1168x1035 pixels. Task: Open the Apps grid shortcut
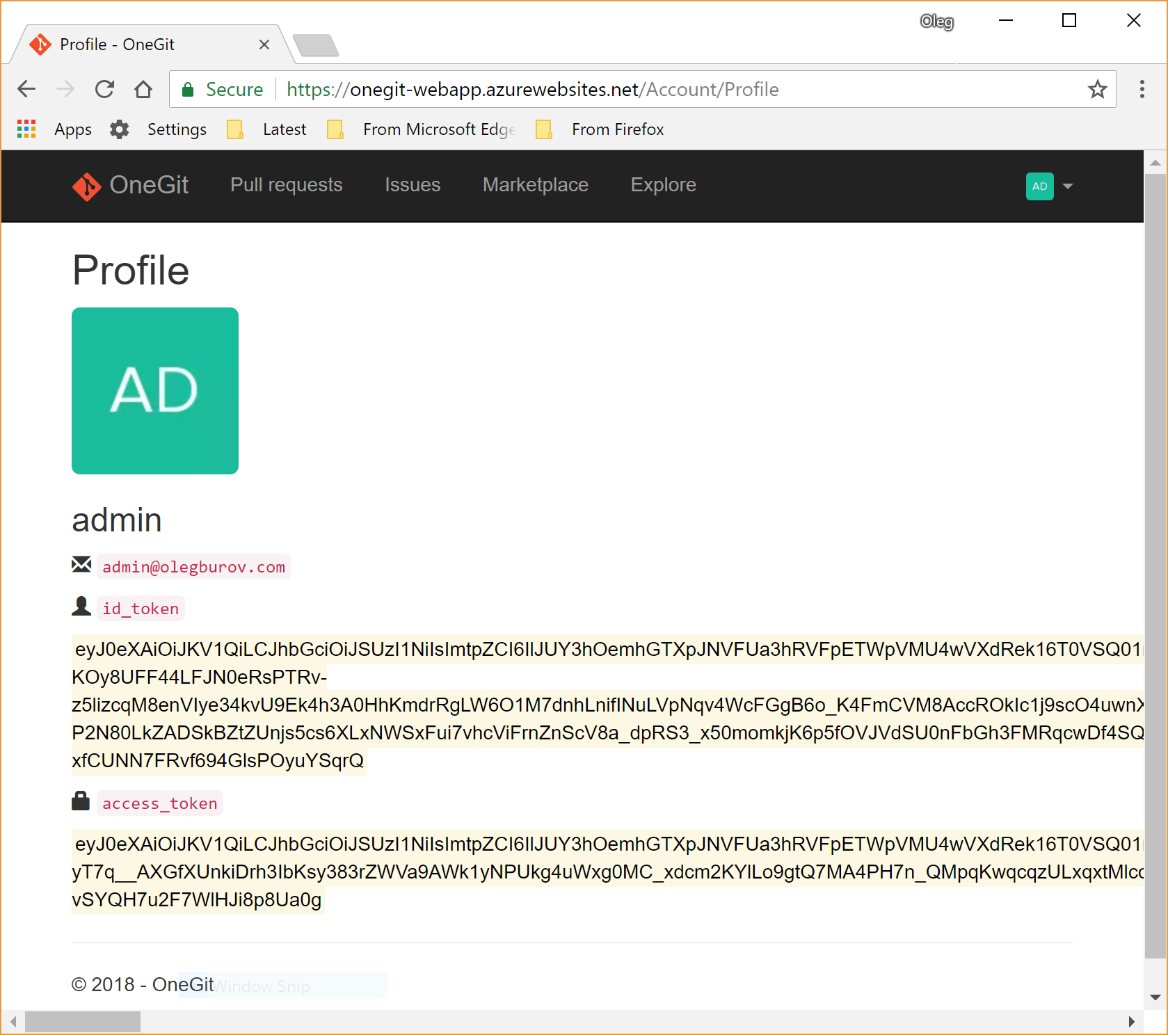[26, 129]
